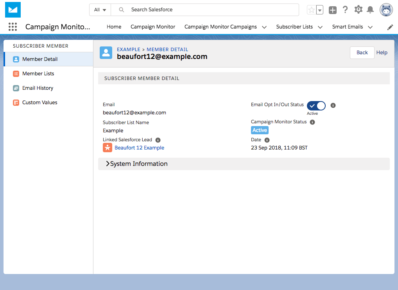Open the notifications bell
The width and height of the screenshot is (398, 290).
pyautogui.click(x=370, y=10)
